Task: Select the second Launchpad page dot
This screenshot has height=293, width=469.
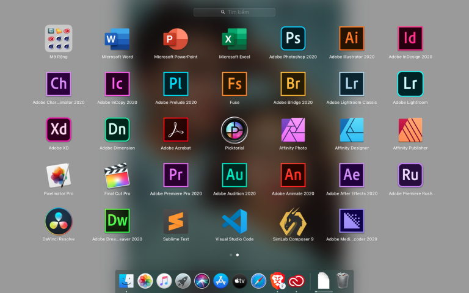Action: 238,255
